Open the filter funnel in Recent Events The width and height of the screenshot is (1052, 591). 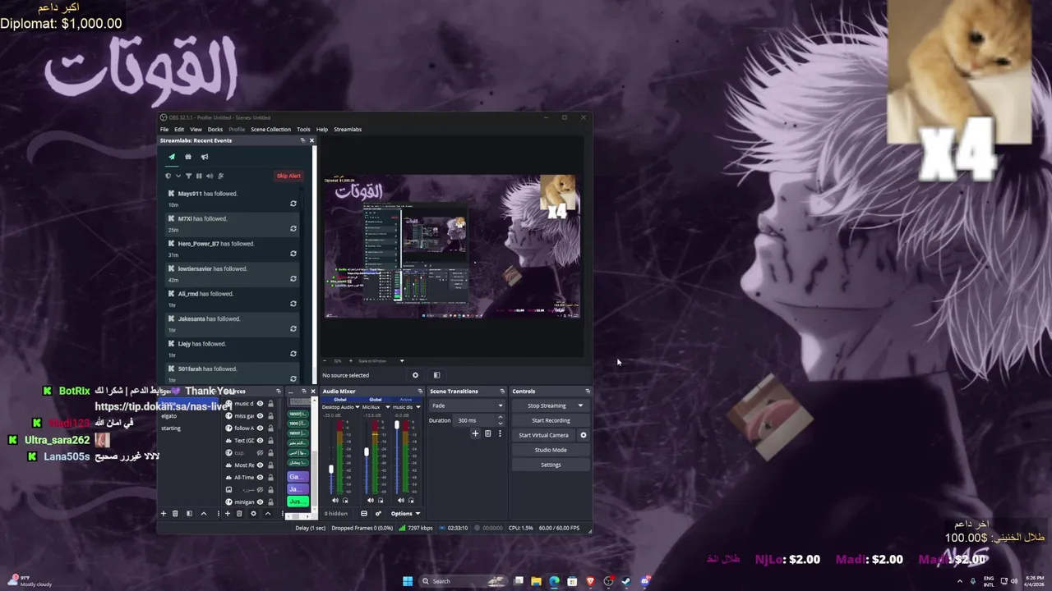point(188,176)
